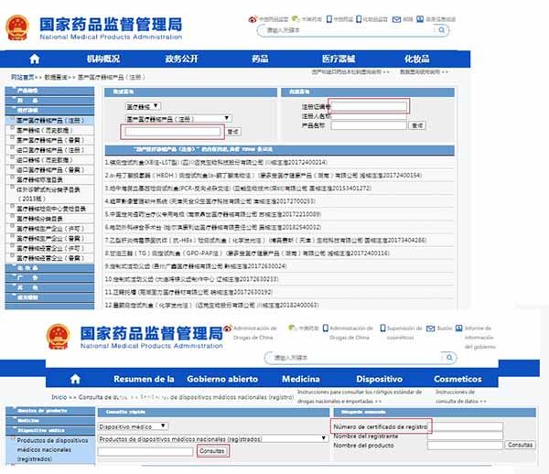Open 药品 in the navigation bar
549x474 pixels.
(260, 59)
